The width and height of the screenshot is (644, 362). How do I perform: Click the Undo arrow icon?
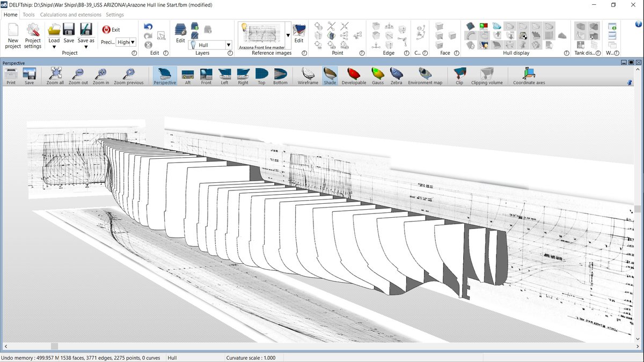(148, 26)
